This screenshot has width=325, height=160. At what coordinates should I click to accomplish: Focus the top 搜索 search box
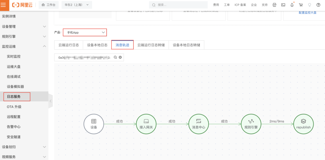[x=178, y=5]
